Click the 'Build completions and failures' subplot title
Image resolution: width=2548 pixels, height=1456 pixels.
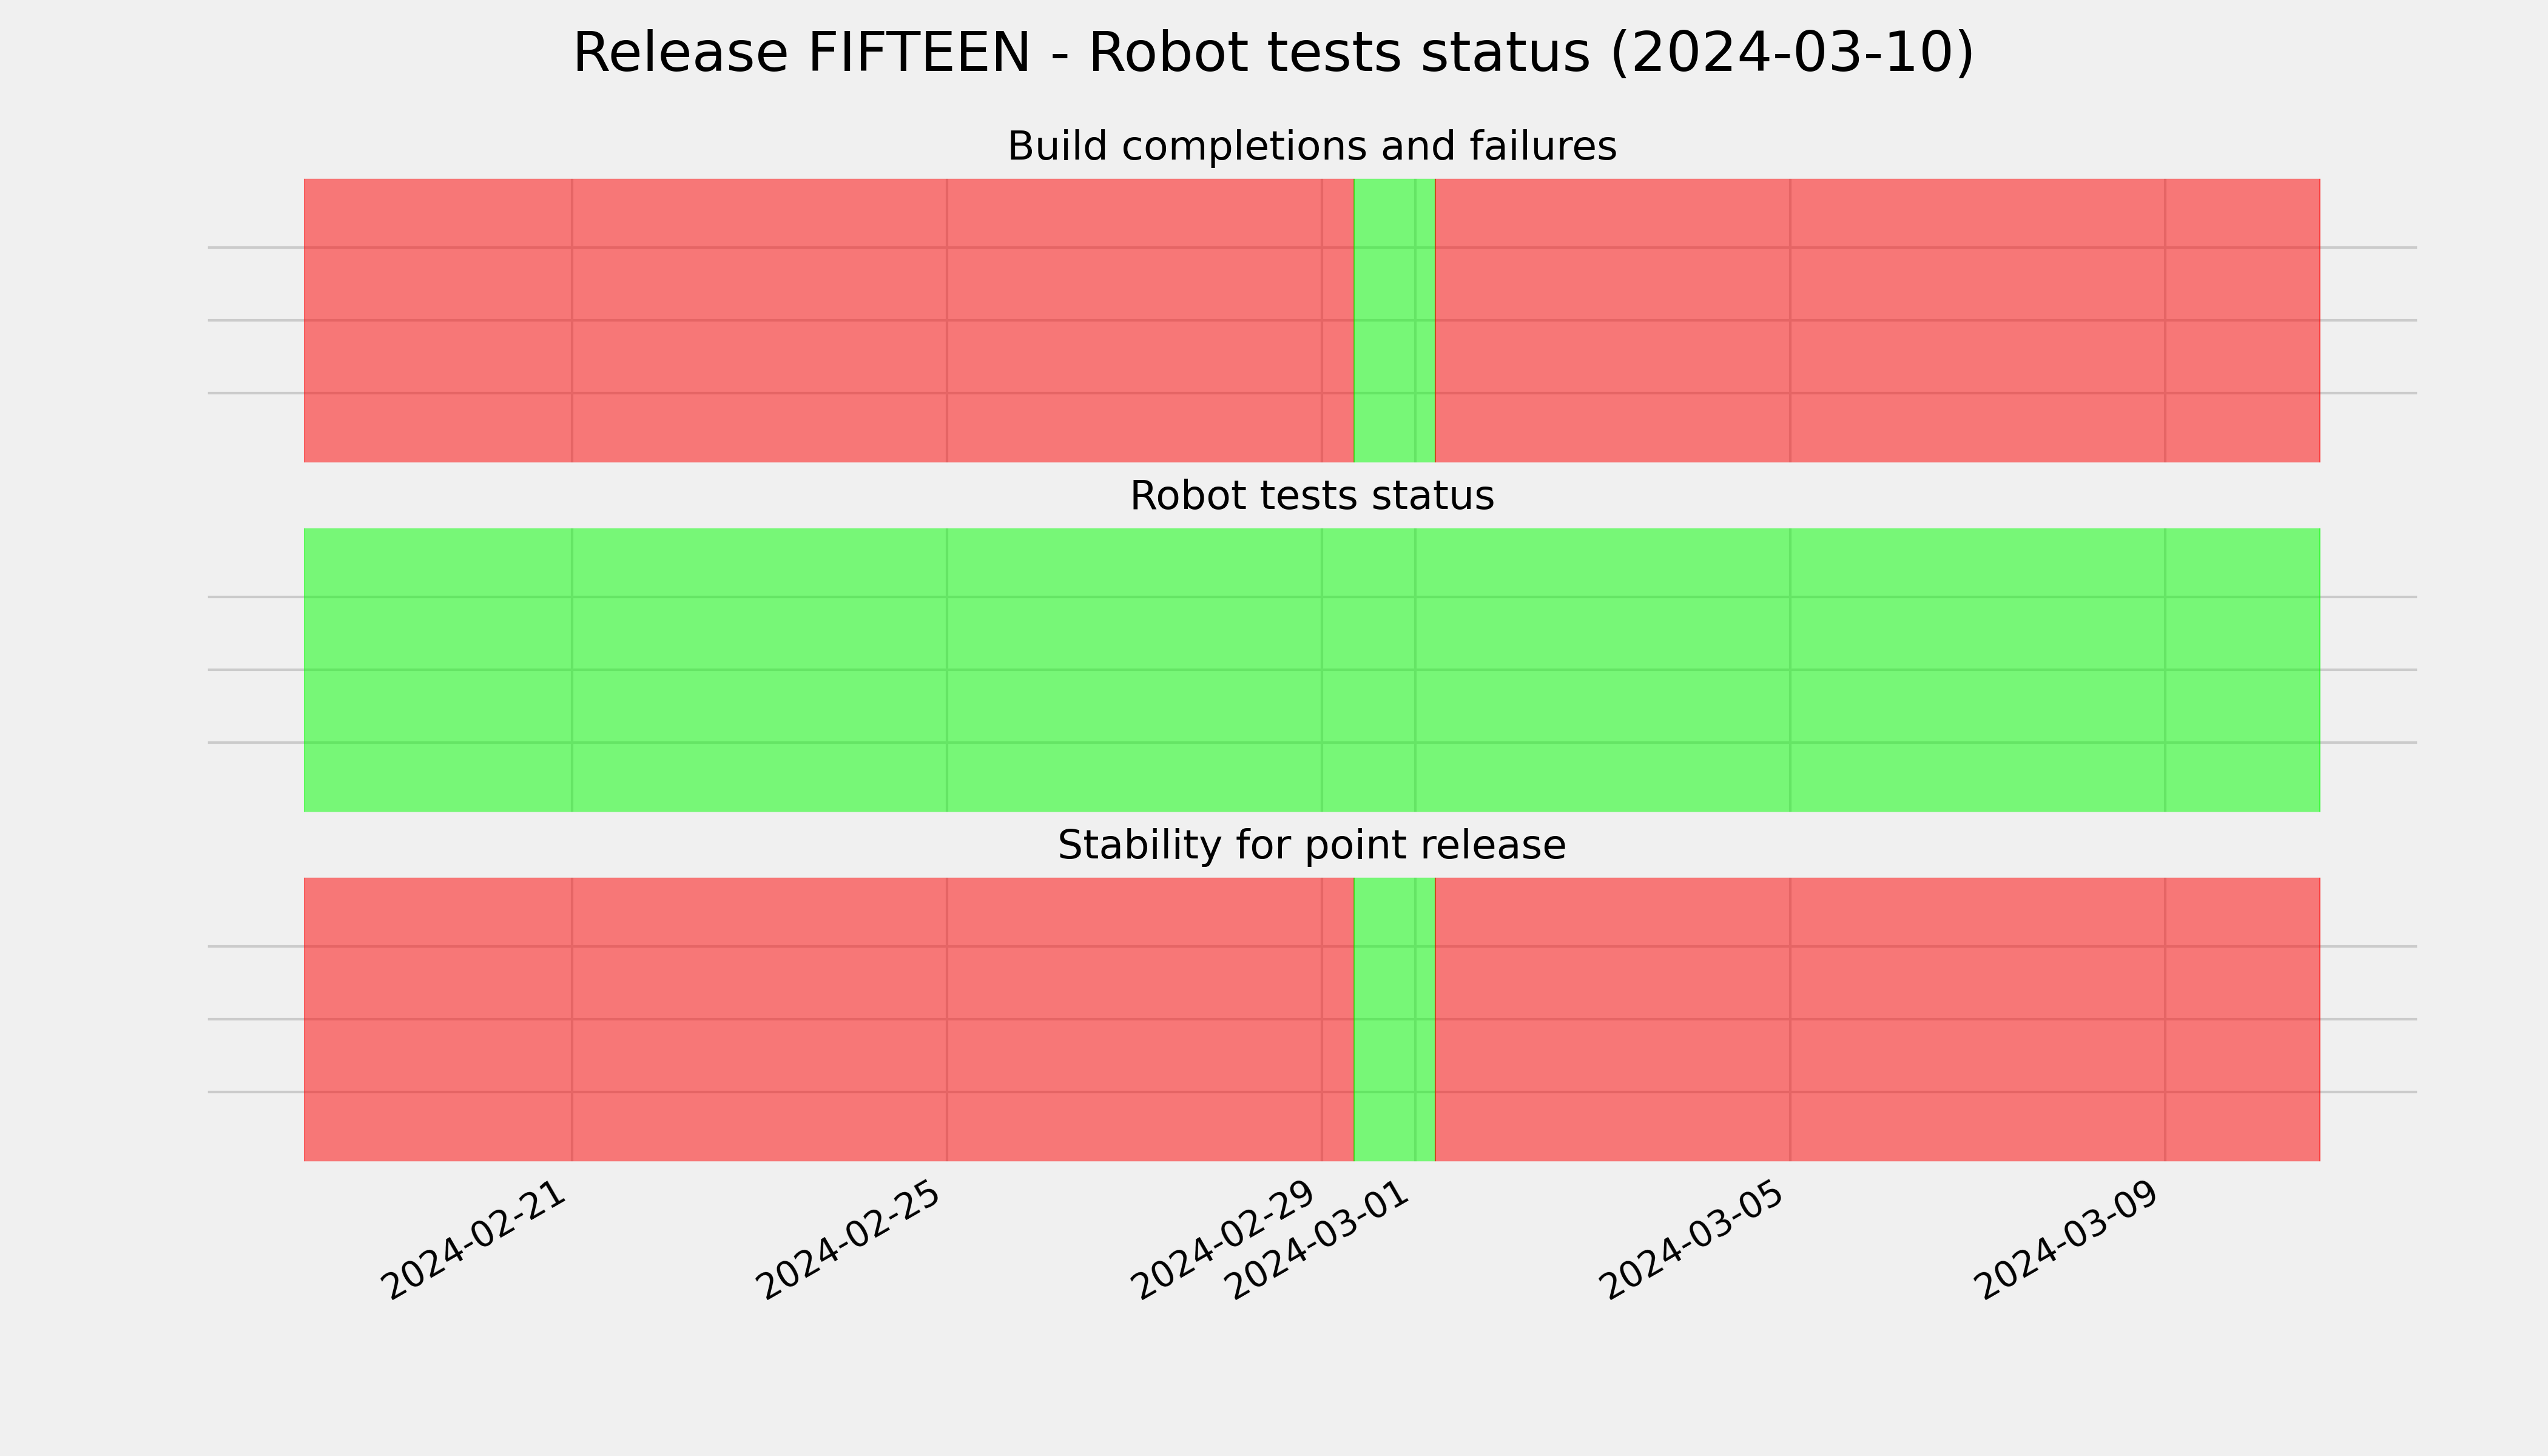(1312, 146)
